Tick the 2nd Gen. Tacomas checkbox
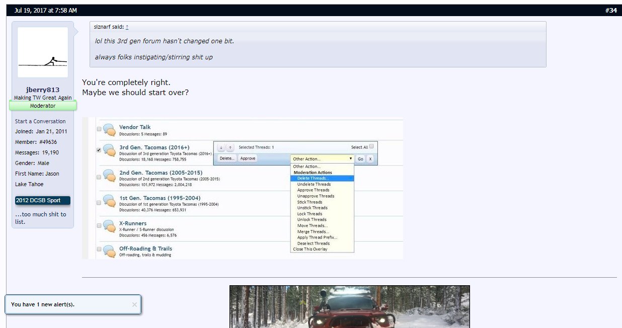The image size is (622, 328). pos(99,176)
